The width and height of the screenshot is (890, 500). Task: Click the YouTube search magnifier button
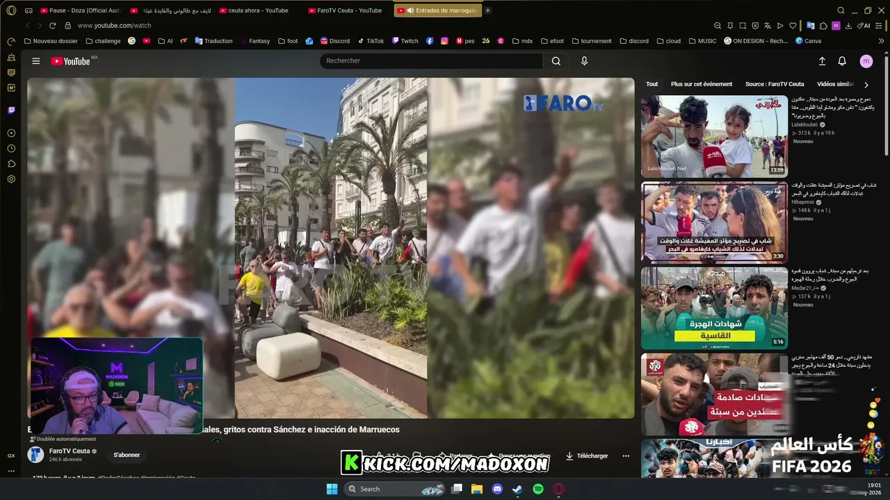(556, 61)
